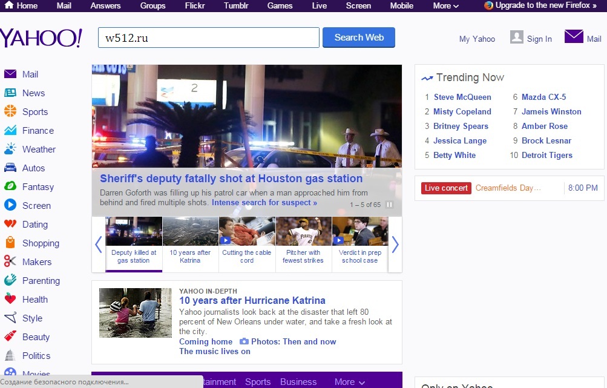The height and width of the screenshot is (388, 607).
Task: Click the Sign In avatar icon
Action: pos(516,37)
